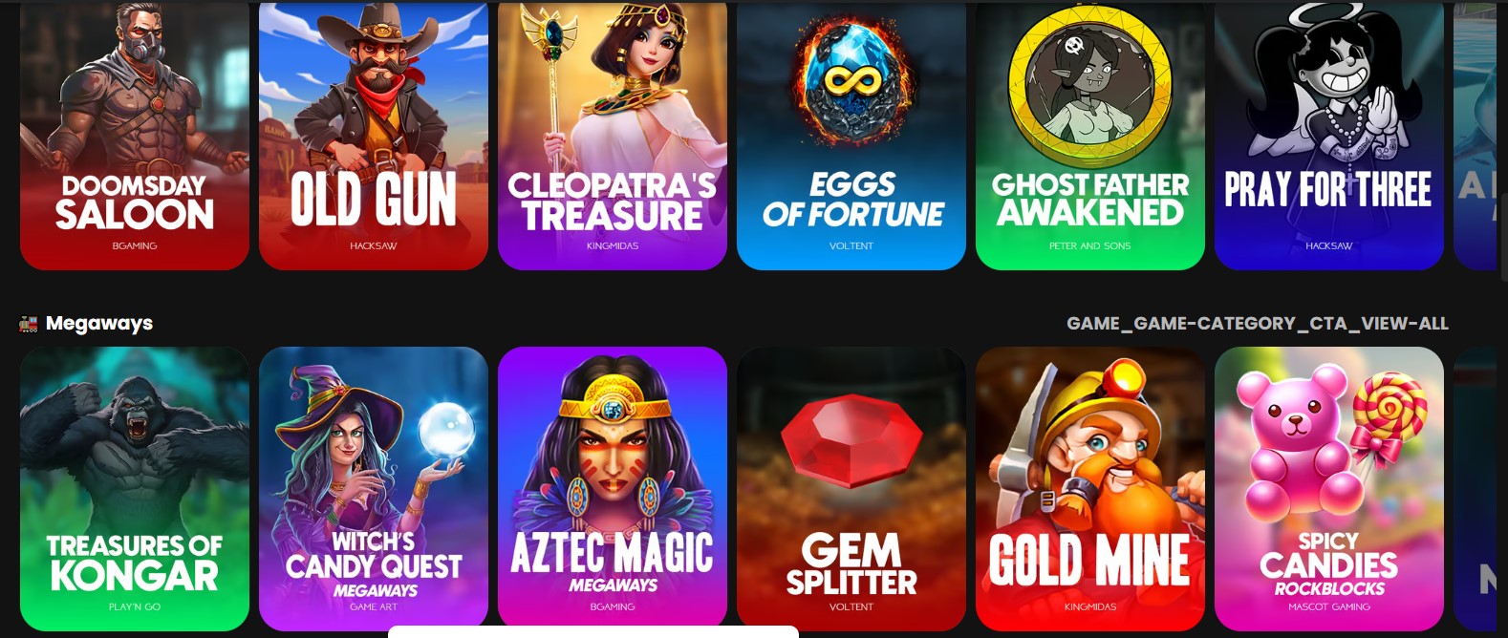
Task: Open Treasures of Kongar game tile
Action: click(x=135, y=488)
